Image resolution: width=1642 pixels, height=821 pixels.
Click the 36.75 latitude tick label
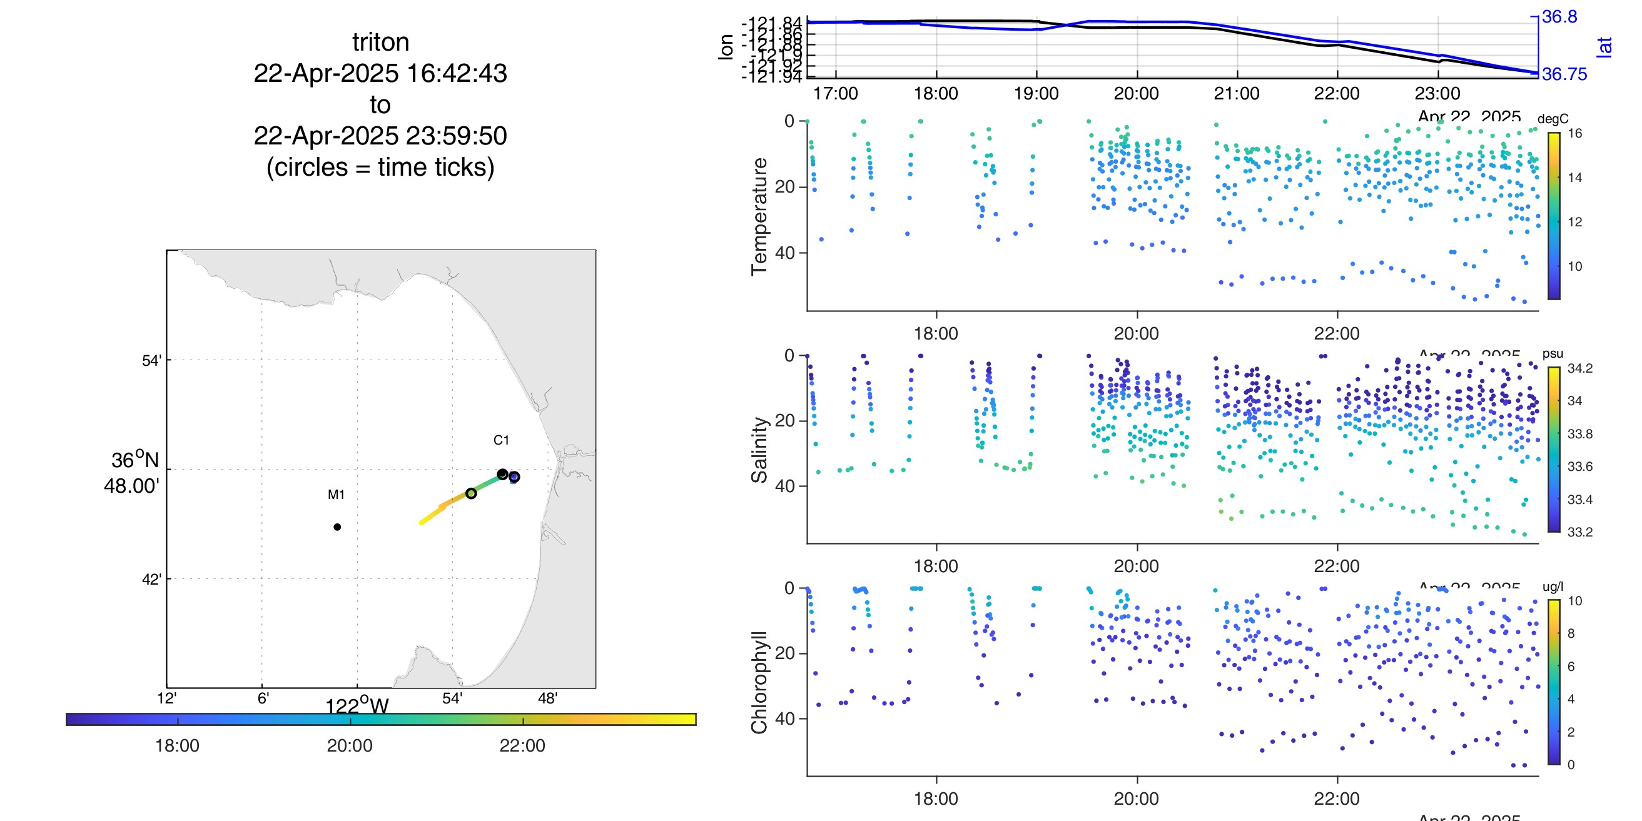pos(1564,74)
